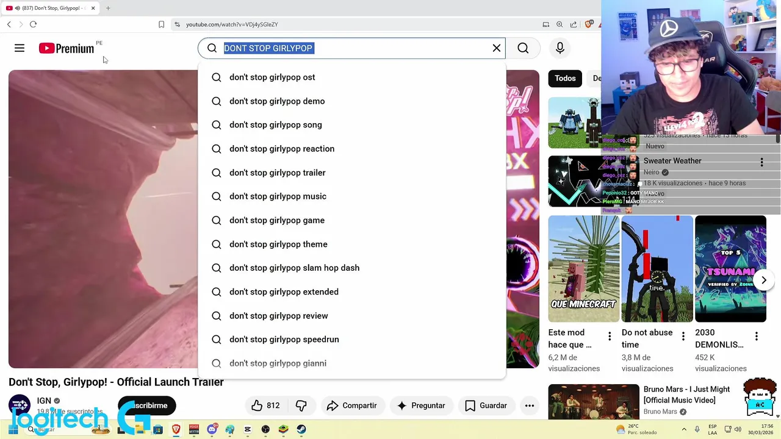This screenshot has width=781, height=439.
Task: Open site settings icon in address bar
Action: pos(177,24)
